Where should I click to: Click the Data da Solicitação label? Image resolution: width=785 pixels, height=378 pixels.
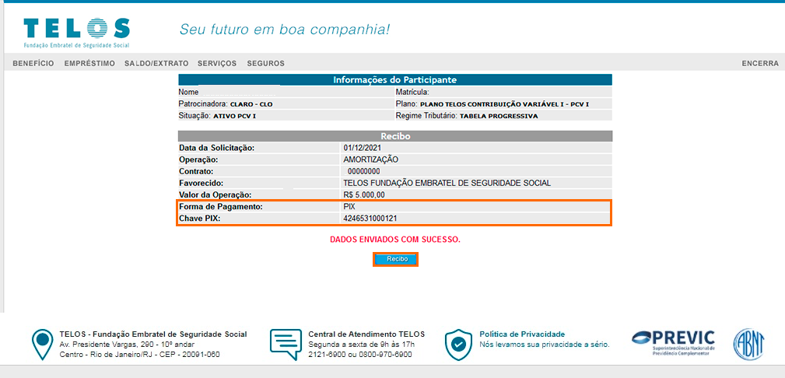[x=217, y=148]
